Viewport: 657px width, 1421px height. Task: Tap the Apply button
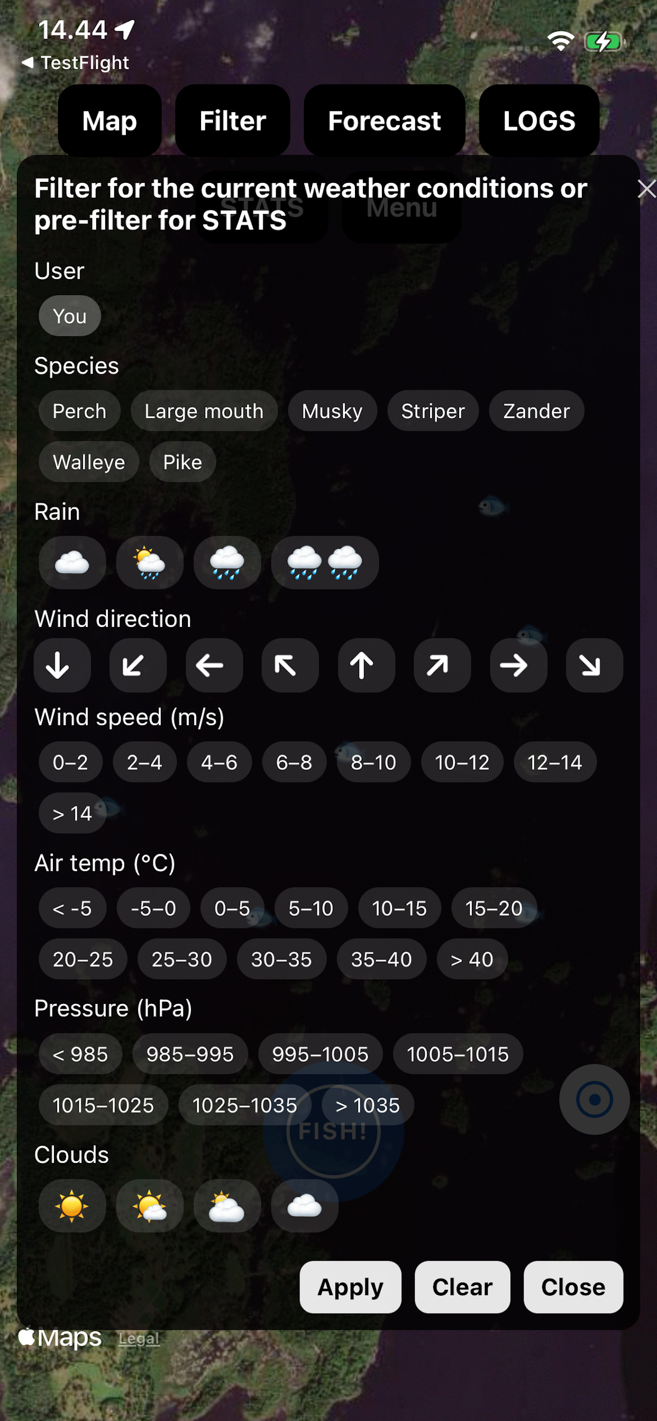tap(351, 1287)
